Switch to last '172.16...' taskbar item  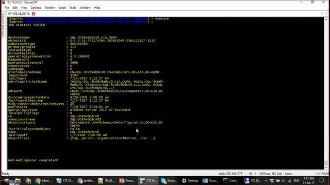coord(252,180)
